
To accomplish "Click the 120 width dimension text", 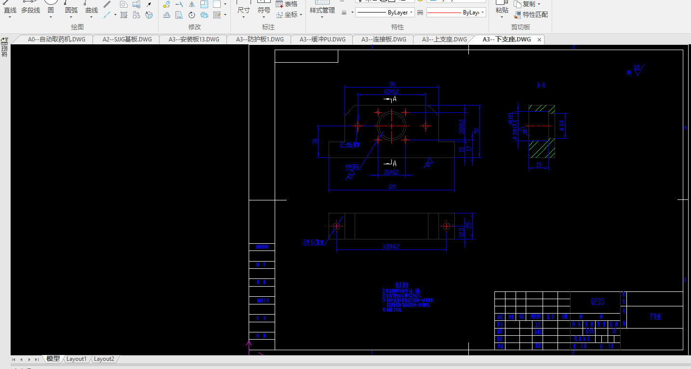I will coord(392,187).
